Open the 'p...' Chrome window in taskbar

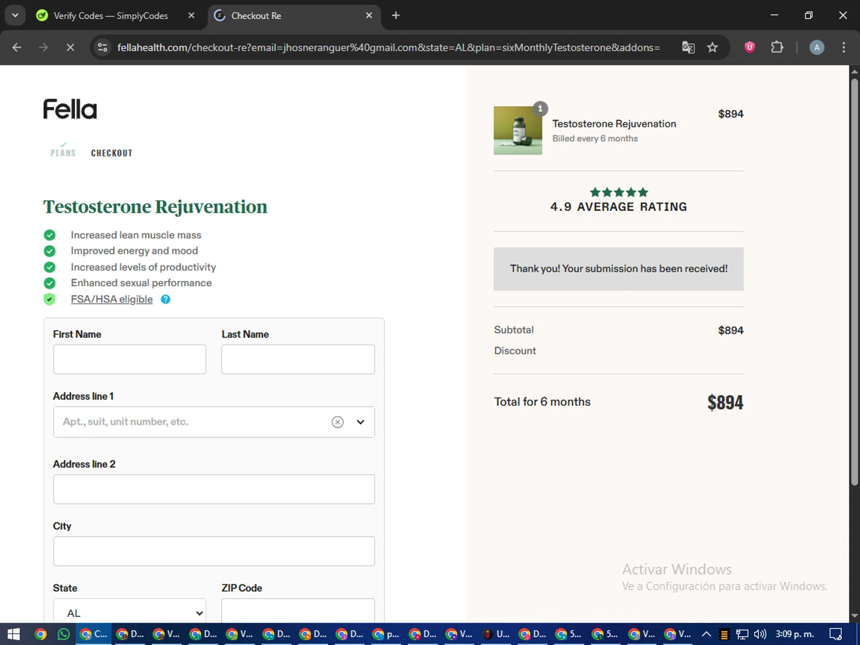[x=386, y=634]
